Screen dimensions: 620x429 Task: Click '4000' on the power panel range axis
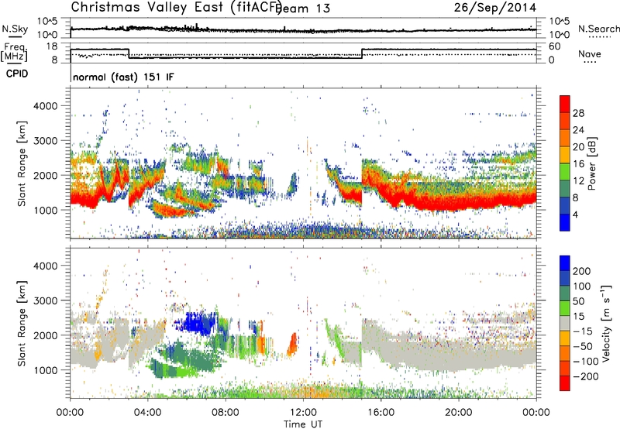pos(45,106)
